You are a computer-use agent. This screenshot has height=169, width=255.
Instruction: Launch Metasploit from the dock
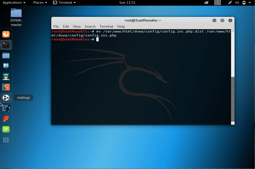[6, 66]
